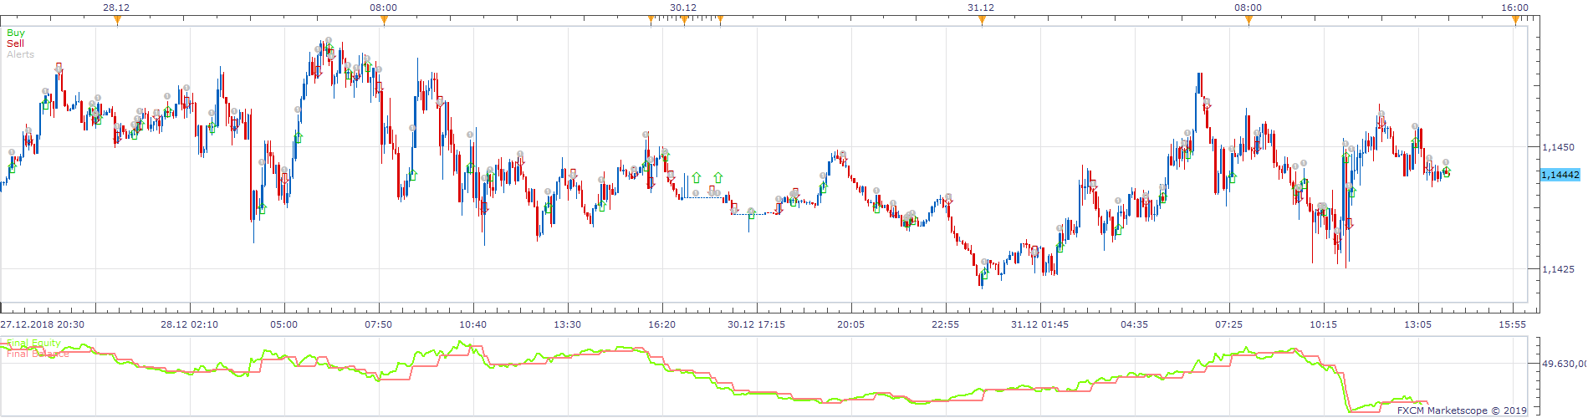Toggle the green Buy legend entry
This screenshot has height=418, width=1588.
pyautogui.click(x=16, y=33)
